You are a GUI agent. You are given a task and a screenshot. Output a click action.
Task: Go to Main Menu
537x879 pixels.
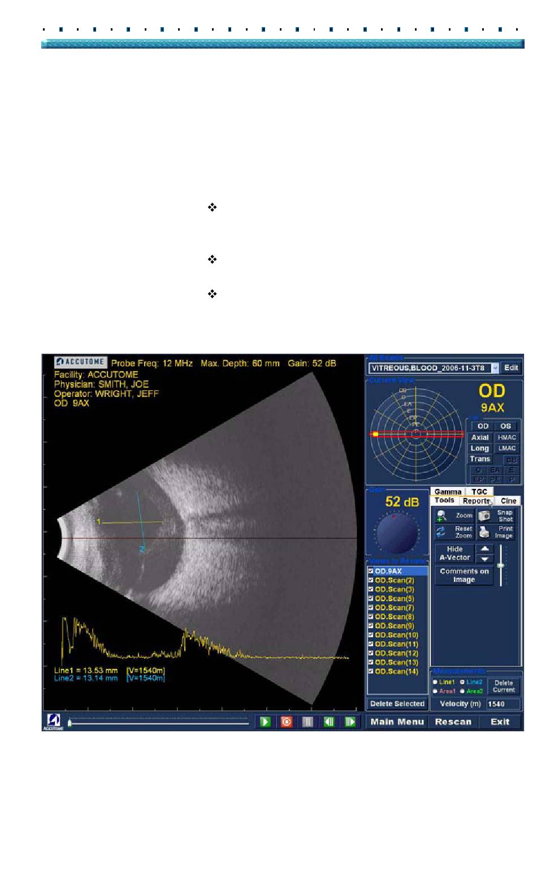[397, 722]
